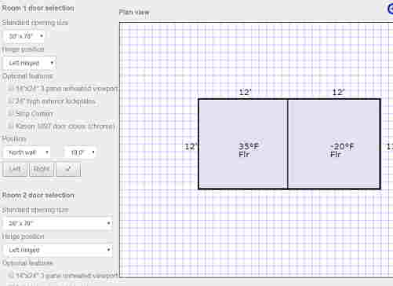Screen dimensions: 393x286
Task: Enable Room 1 Kason door closer (chrome)
Action: tap(10, 126)
